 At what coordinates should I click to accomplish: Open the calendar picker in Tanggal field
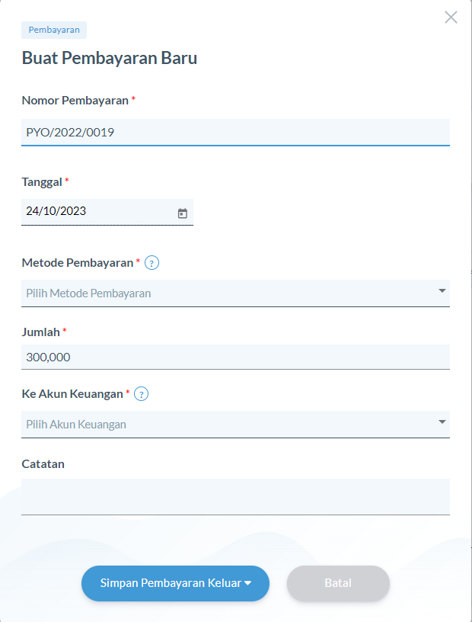point(182,213)
